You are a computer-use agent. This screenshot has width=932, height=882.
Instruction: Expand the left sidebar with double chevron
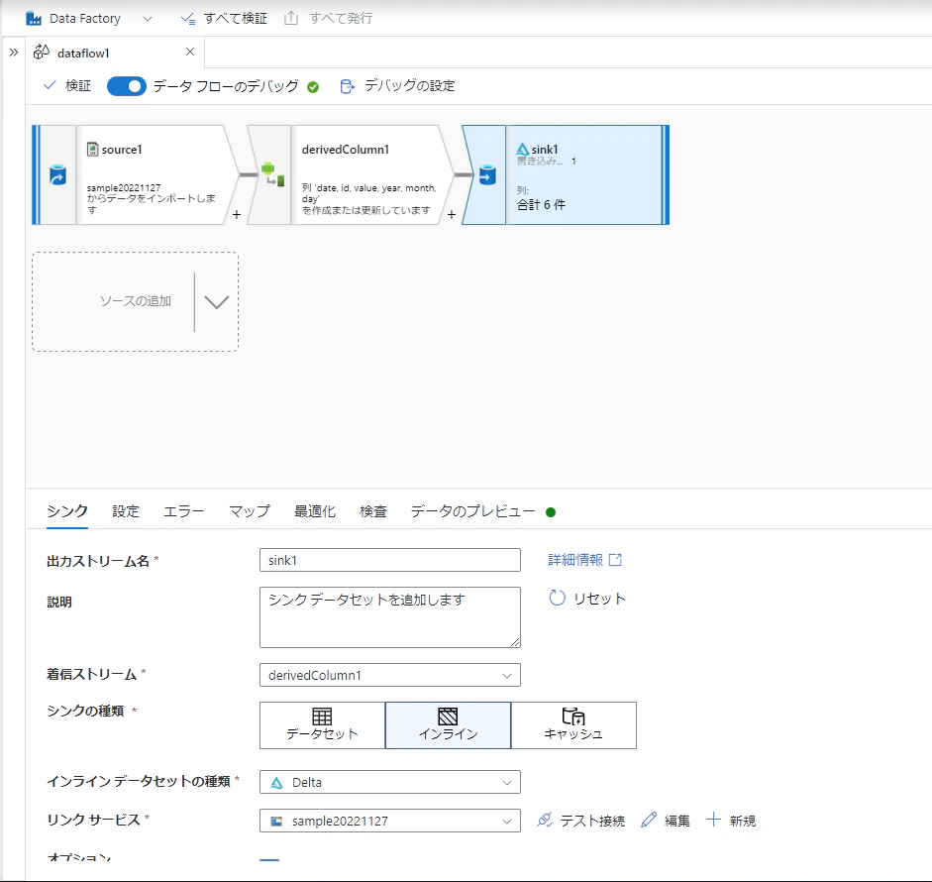(x=14, y=53)
